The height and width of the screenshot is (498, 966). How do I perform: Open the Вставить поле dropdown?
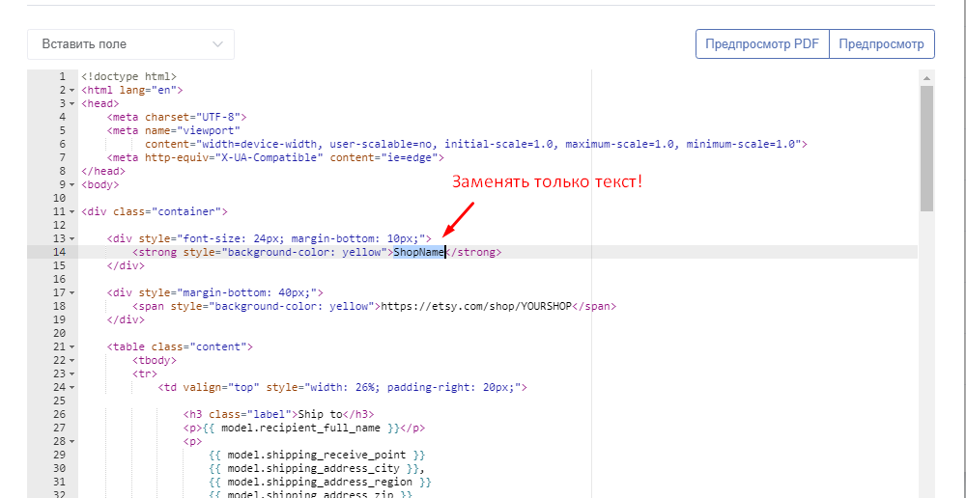point(130,44)
